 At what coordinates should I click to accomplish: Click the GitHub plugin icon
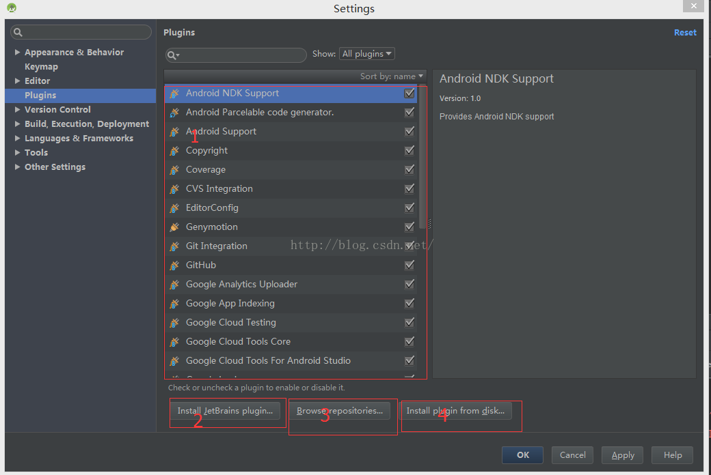(174, 265)
